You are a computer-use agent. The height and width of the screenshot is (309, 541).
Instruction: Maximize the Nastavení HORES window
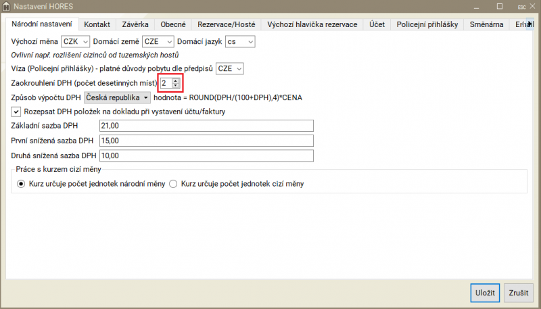(x=499, y=7)
